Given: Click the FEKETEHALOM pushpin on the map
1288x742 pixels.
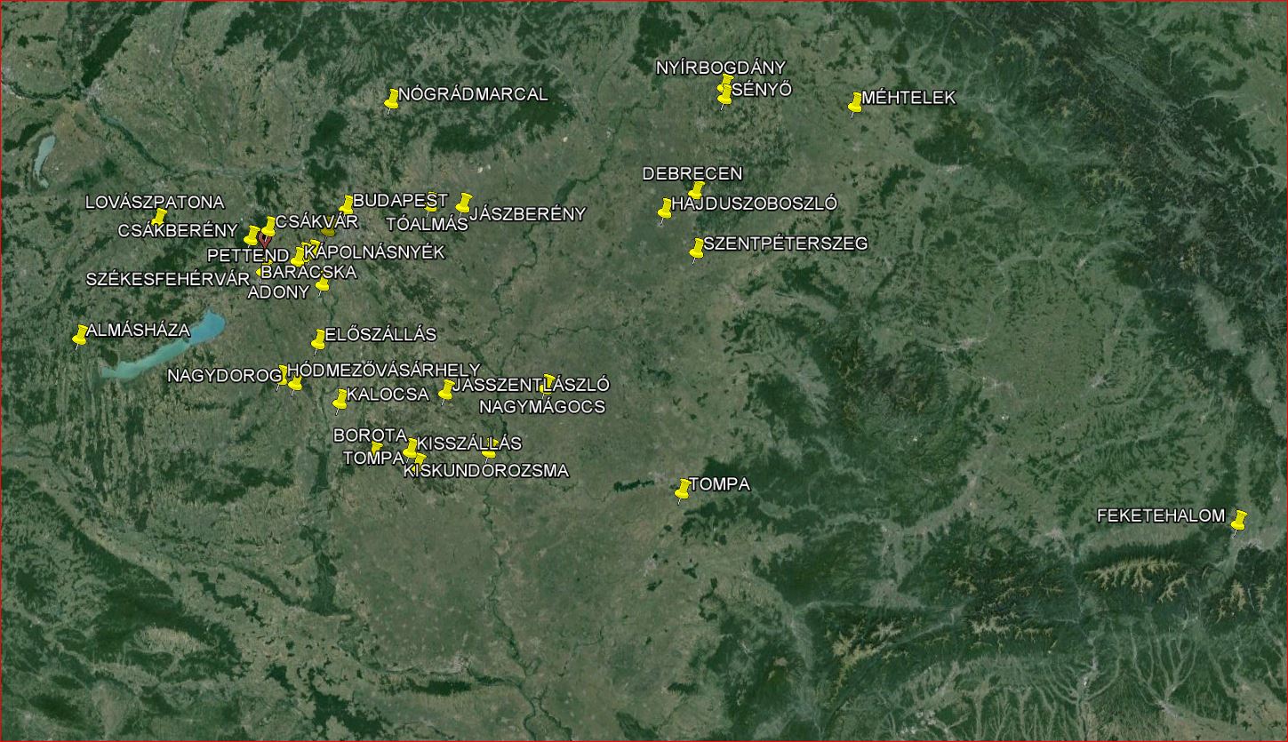Looking at the screenshot, I should tap(1238, 521).
